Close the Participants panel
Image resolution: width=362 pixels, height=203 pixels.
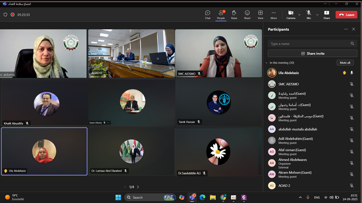(354, 29)
